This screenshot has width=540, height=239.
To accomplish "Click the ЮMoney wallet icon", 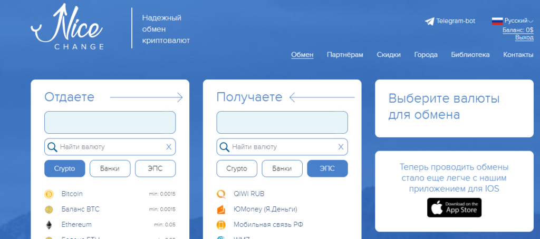I will 221,209.
